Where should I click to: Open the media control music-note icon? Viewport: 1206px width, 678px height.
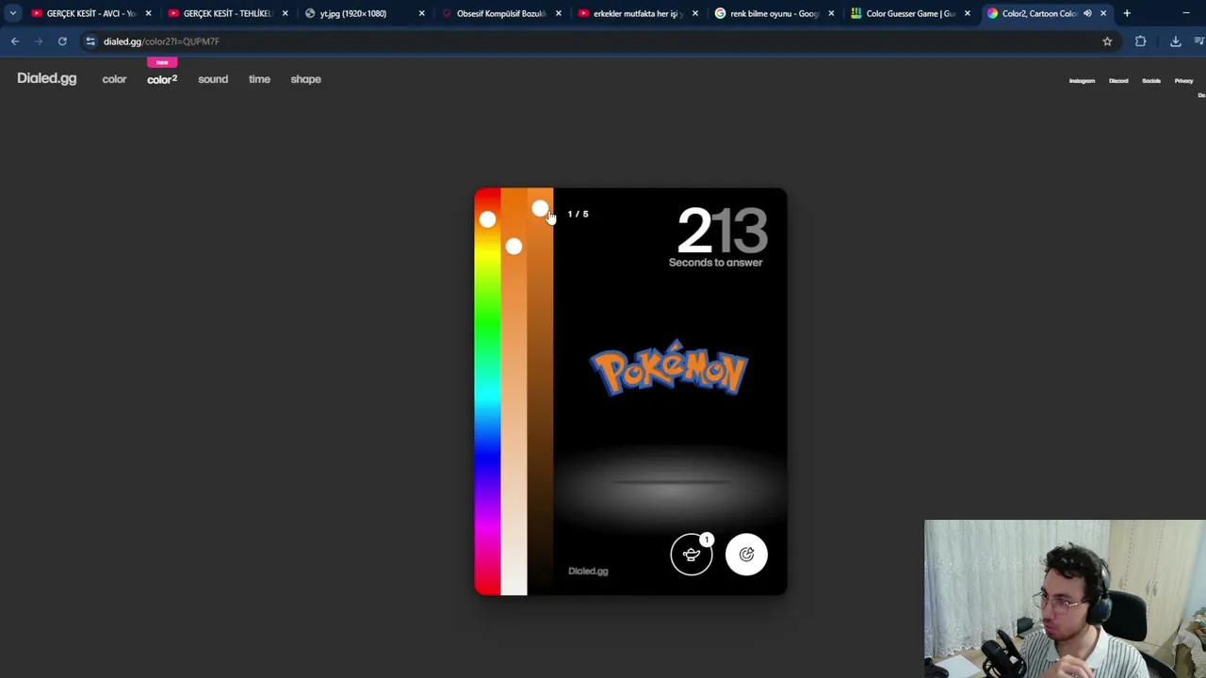tap(1199, 41)
